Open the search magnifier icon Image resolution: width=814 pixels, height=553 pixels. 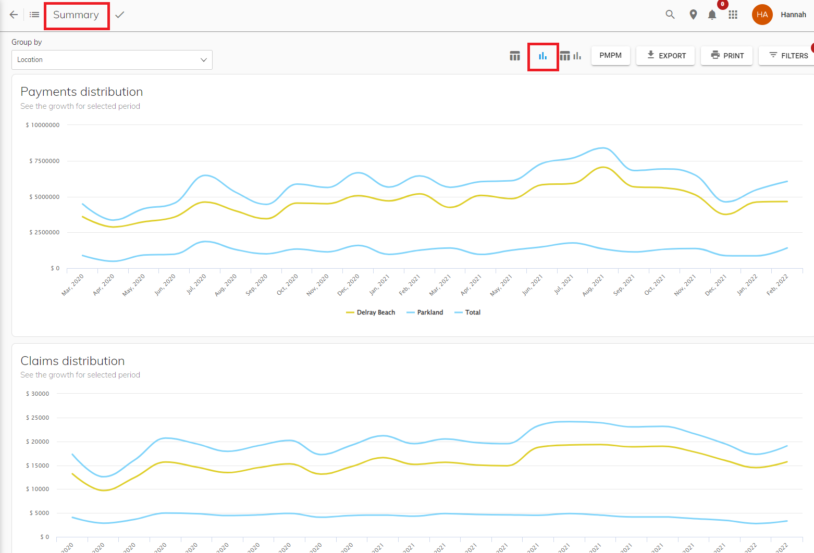coord(670,15)
